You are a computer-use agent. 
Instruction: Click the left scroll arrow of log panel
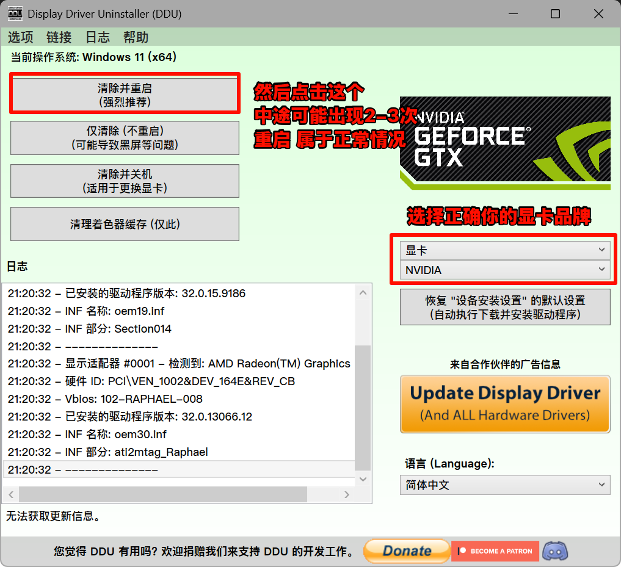tap(11, 494)
